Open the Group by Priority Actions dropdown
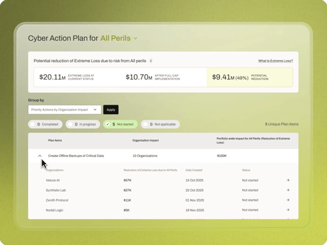The height and width of the screenshot is (245, 327). tap(65, 109)
